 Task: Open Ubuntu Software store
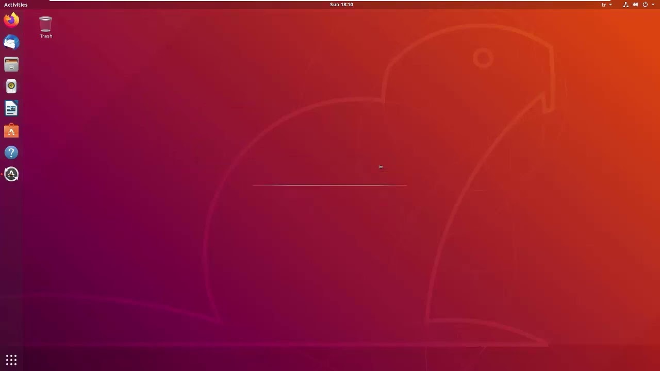click(x=11, y=131)
